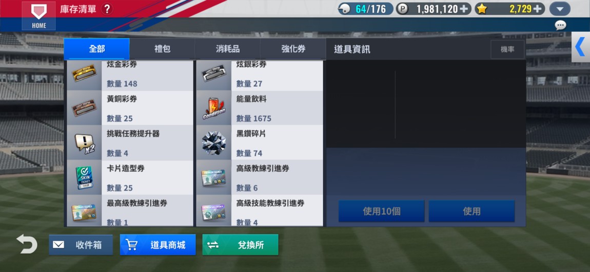
Task: Click the 使用10個 button
Action: (382, 211)
